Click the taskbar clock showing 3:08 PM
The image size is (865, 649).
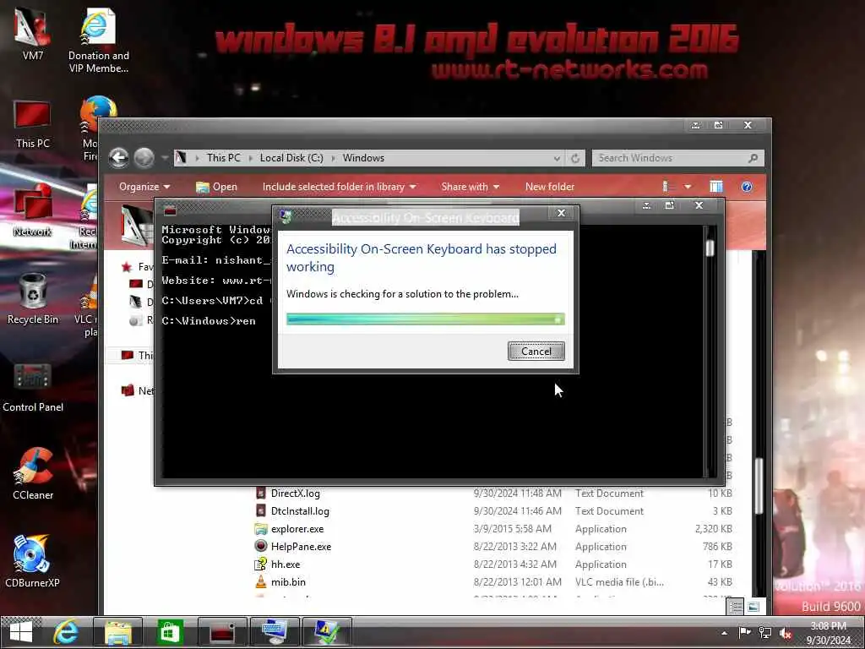point(828,633)
